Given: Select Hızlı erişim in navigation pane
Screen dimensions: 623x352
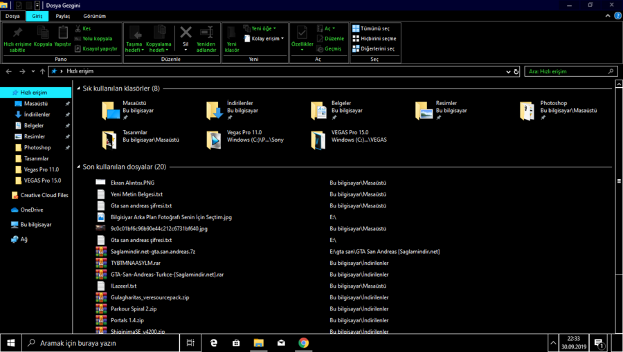Looking at the screenshot, I should pos(36,93).
